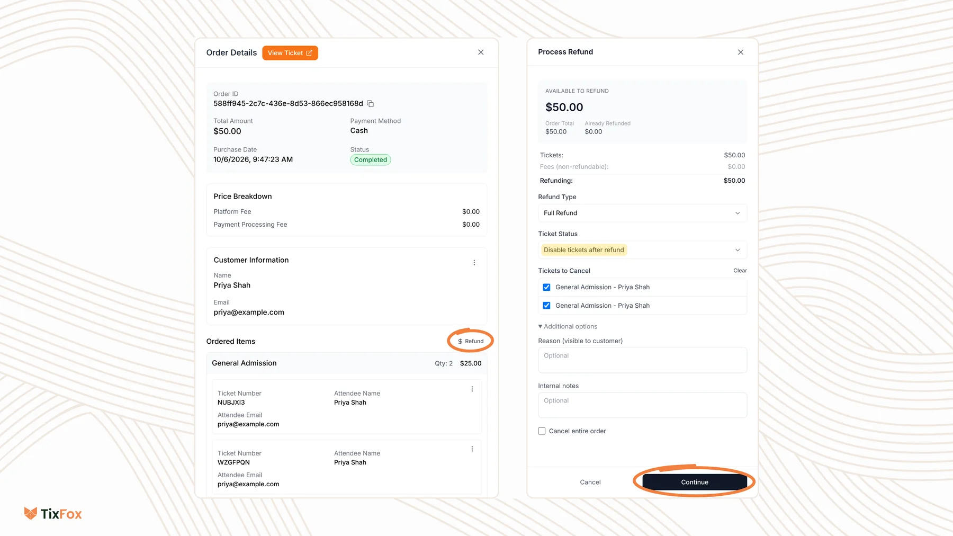Select the ticket number NUBJXI3
Viewport: 953px width, 536px height.
tap(231, 403)
